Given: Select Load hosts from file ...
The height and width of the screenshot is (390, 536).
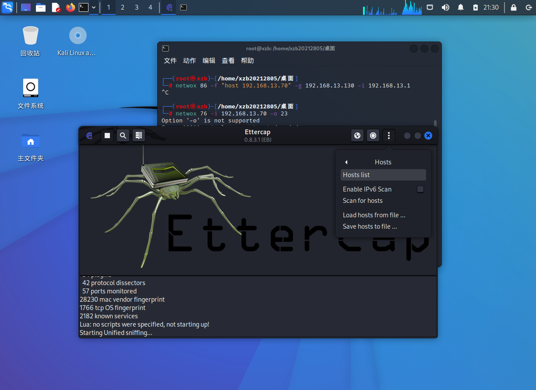Looking at the screenshot, I should pyautogui.click(x=374, y=215).
